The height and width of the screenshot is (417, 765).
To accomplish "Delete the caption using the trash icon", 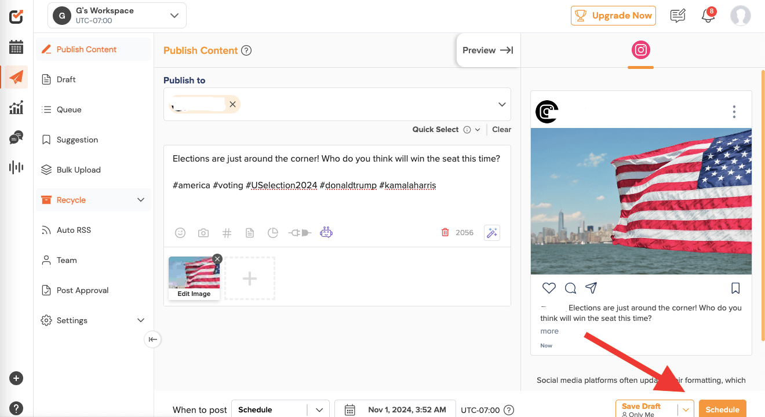I will pyautogui.click(x=445, y=232).
